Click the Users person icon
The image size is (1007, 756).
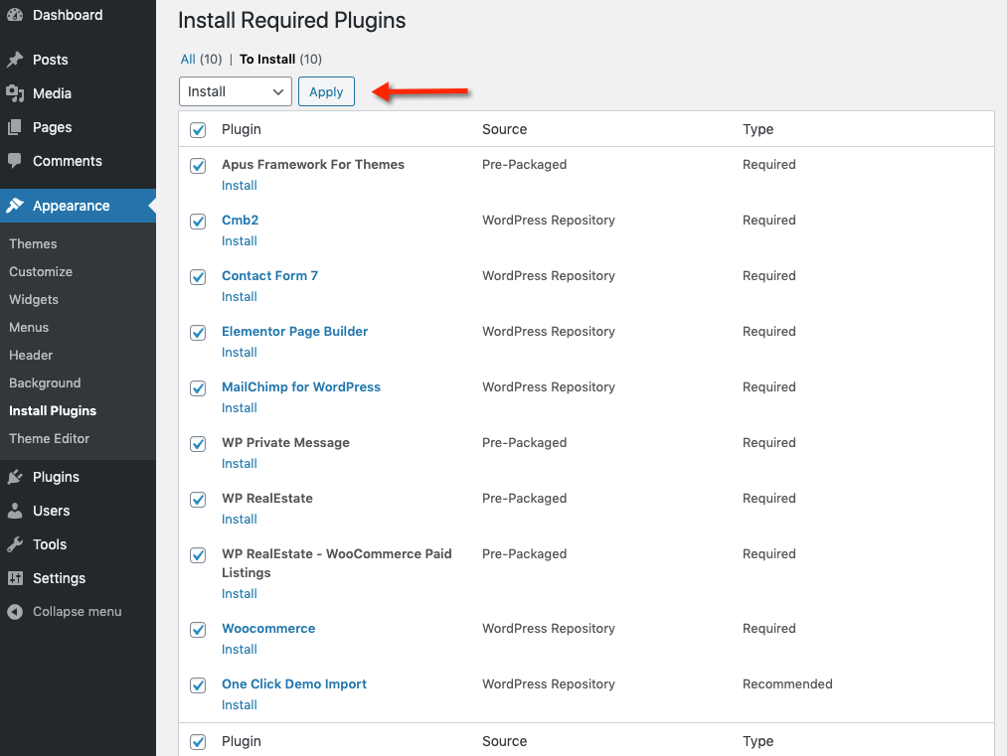coord(15,511)
